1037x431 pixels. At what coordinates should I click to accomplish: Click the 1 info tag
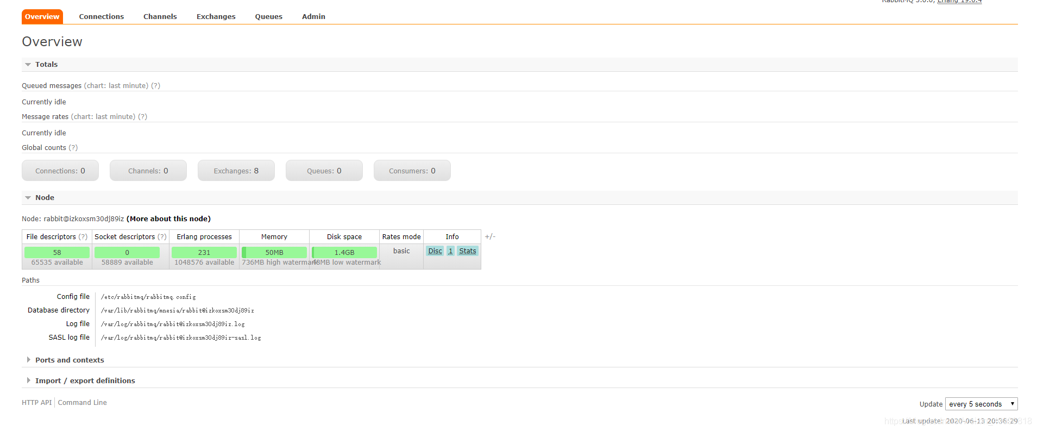point(450,251)
